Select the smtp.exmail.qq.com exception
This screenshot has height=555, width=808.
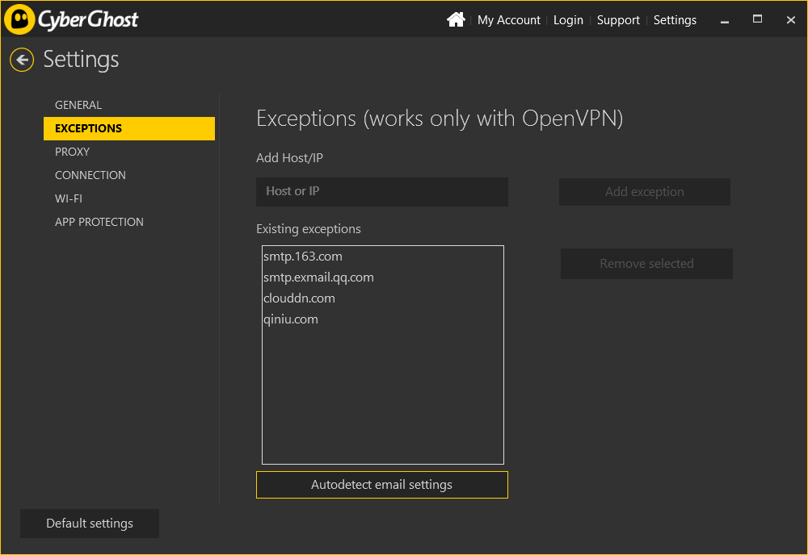383,277
